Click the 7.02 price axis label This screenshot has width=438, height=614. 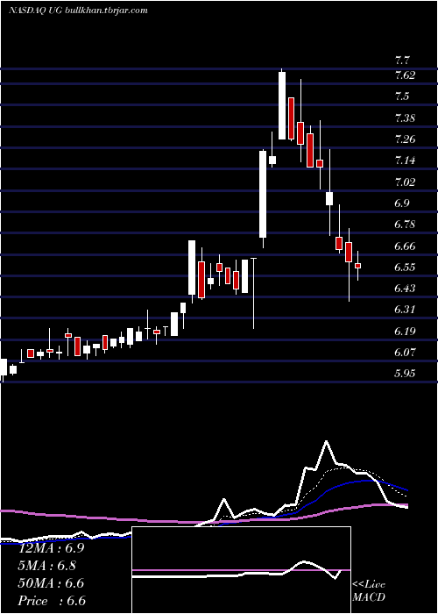click(x=405, y=182)
